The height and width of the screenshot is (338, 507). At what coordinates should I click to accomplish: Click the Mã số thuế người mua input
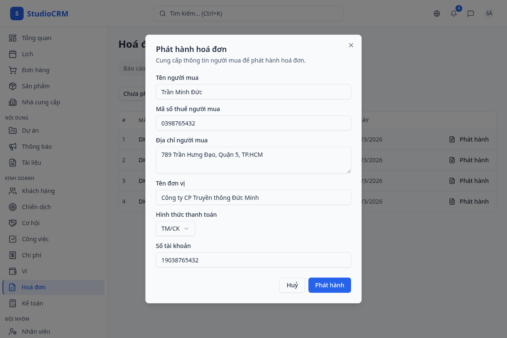pos(253,123)
